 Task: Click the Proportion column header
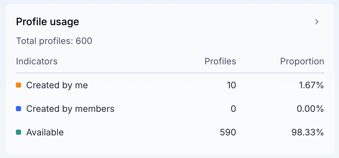[x=302, y=61]
